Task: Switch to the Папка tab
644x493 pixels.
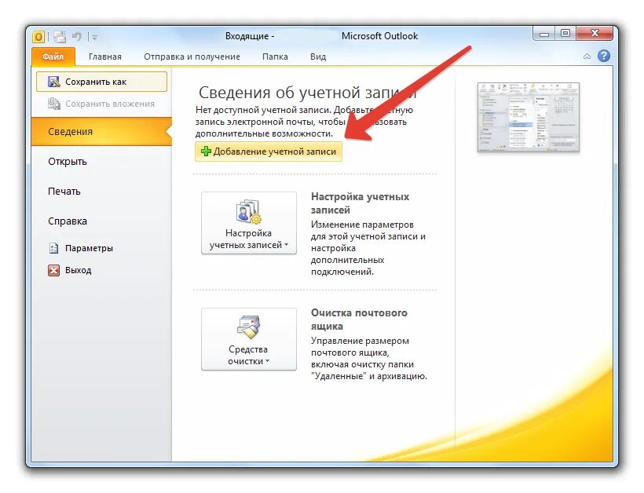Action: [275, 57]
